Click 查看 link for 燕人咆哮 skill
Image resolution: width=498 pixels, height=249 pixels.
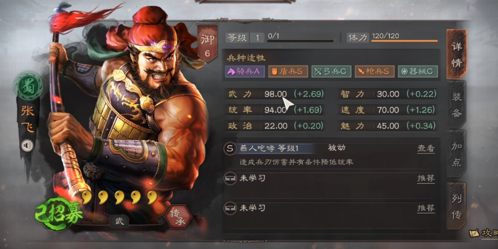coord(426,148)
